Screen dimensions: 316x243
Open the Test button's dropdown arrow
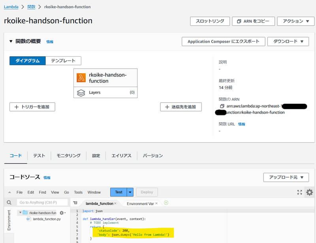coord(130,192)
